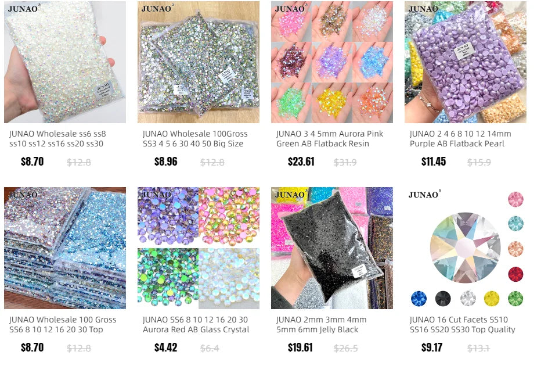This screenshot has height=373, width=548.
Task: Open the JUNAO 100Gross Big Size rhinestones image
Action: [x=199, y=62]
